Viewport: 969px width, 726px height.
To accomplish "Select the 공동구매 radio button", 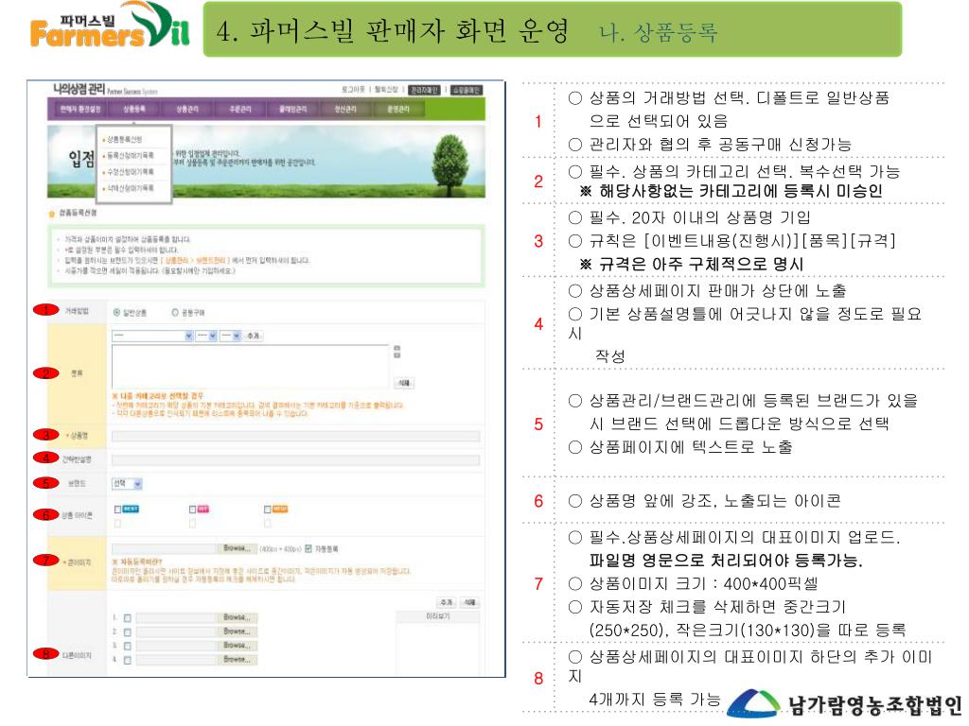I will 175,312.
